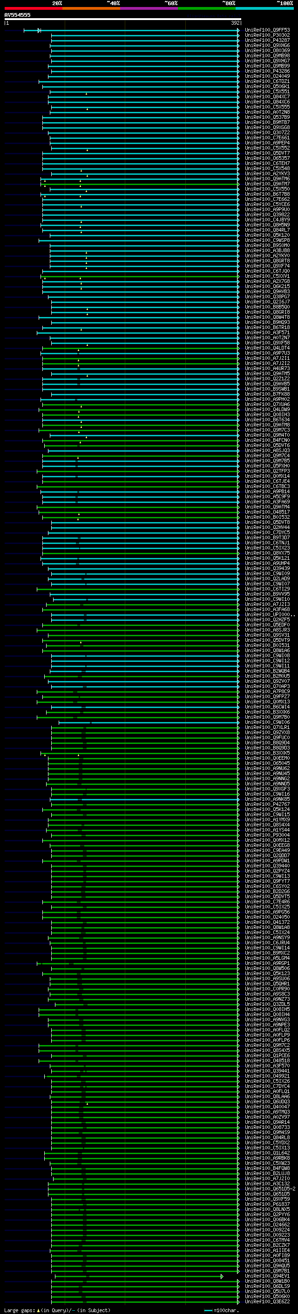Select hit UniRef100_C9WI08
Screen dimensions: 298x1314
pos(267,655)
